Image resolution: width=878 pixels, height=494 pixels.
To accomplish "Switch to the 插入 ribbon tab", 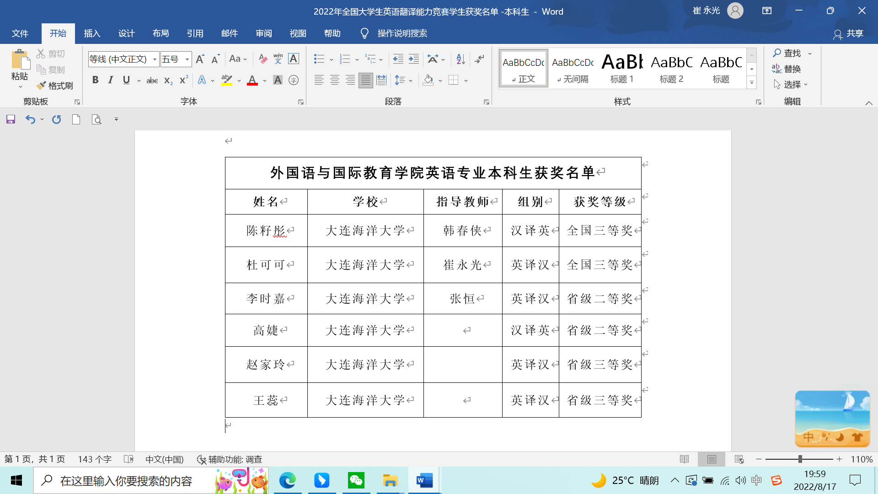I will (92, 33).
